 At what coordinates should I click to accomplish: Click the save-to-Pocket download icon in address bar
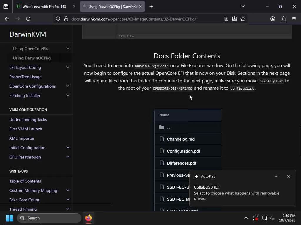tap(234, 19)
